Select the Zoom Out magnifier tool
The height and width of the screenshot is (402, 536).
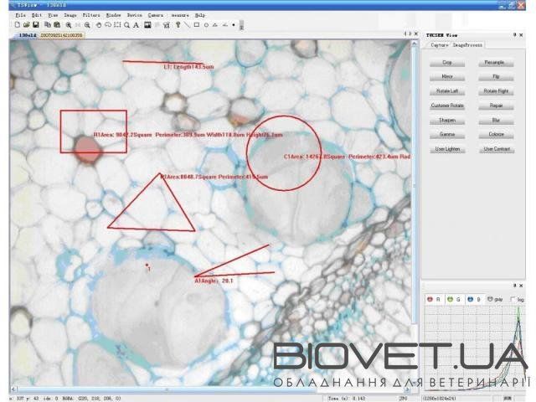[87, 25]
